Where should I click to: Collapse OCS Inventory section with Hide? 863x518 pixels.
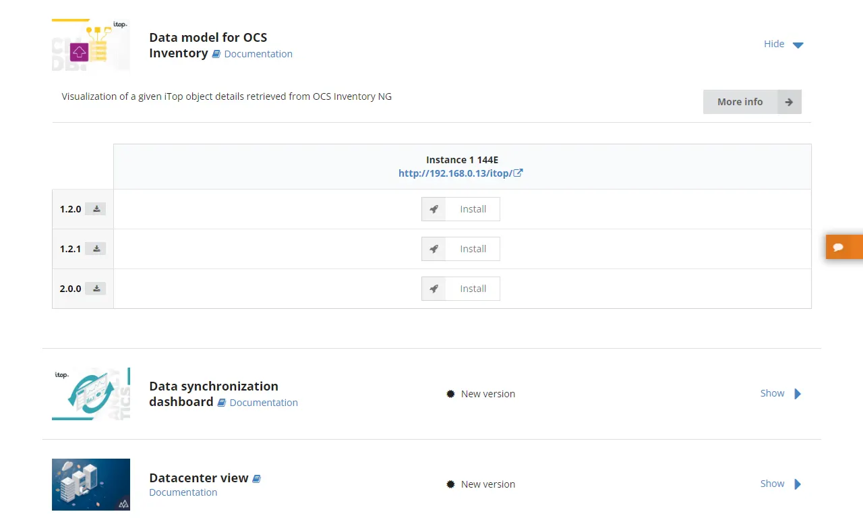click(x=783, y=44)
